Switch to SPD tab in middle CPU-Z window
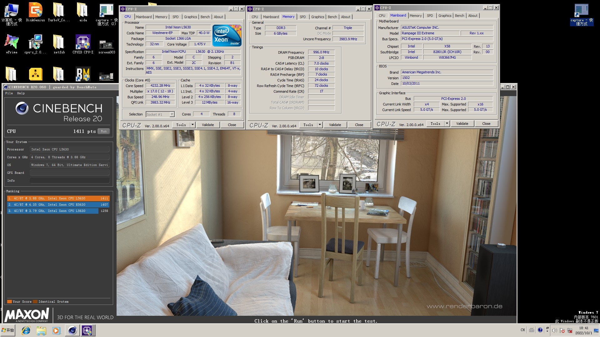This screenshot has height=337, width=600. 303,17
